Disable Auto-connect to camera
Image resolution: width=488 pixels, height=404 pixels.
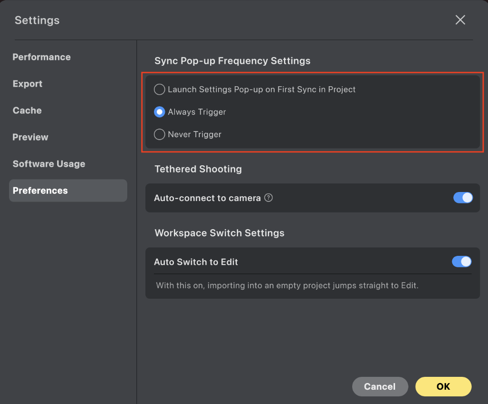click(462, 197)
